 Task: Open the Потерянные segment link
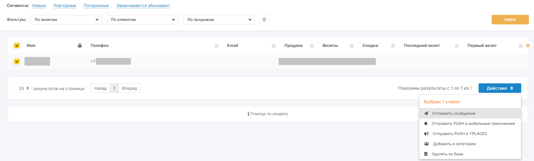point(96,6)
